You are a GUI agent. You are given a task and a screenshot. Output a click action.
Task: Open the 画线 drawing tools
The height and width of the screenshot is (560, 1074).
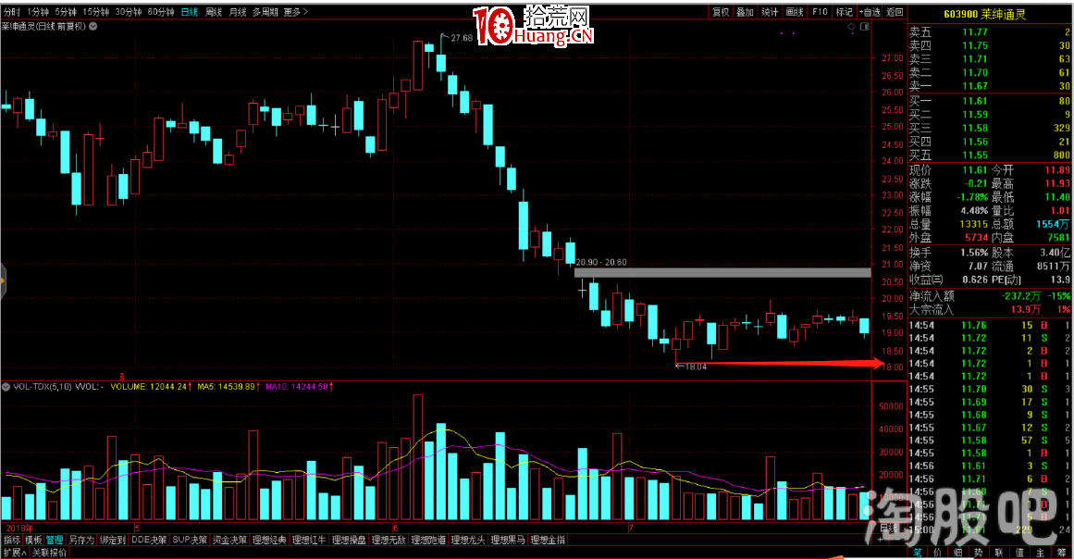[795, 12]
